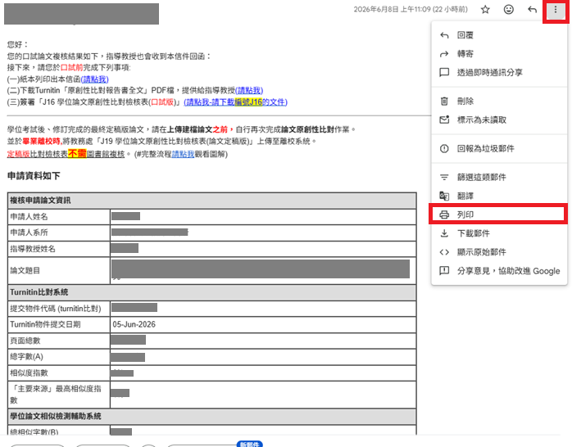This screenshot has height=447, width=572.
Task: Click the code brackets icon beside 顯示原始郵件
Action: (444, 252)
